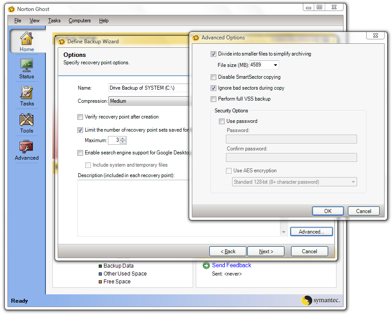392x314 pixels.
Task: Open the Send Feedback link
Action: [x=232, y=265]
